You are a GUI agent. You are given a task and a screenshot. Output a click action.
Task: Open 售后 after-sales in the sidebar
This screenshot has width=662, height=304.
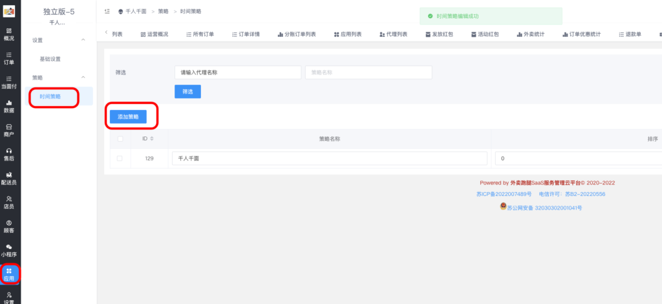[x=9, y=155]
